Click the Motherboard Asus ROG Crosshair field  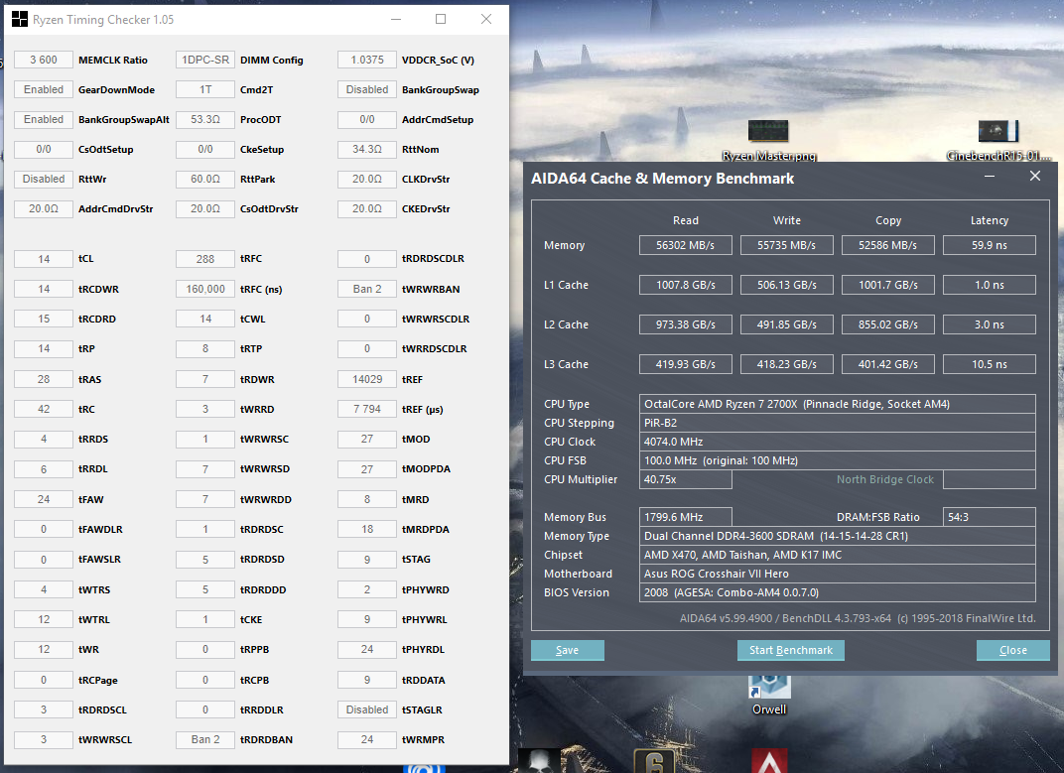(x=838, y=574)
